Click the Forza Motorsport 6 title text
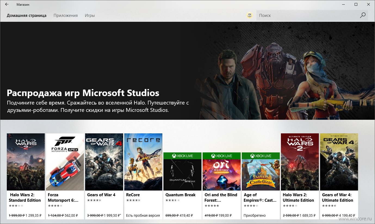 point(63,198)
